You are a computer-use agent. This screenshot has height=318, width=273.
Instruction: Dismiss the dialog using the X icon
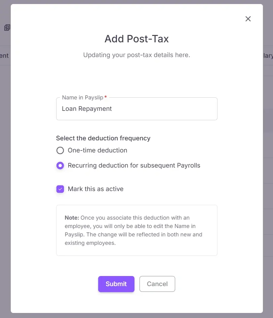[248, 19]
